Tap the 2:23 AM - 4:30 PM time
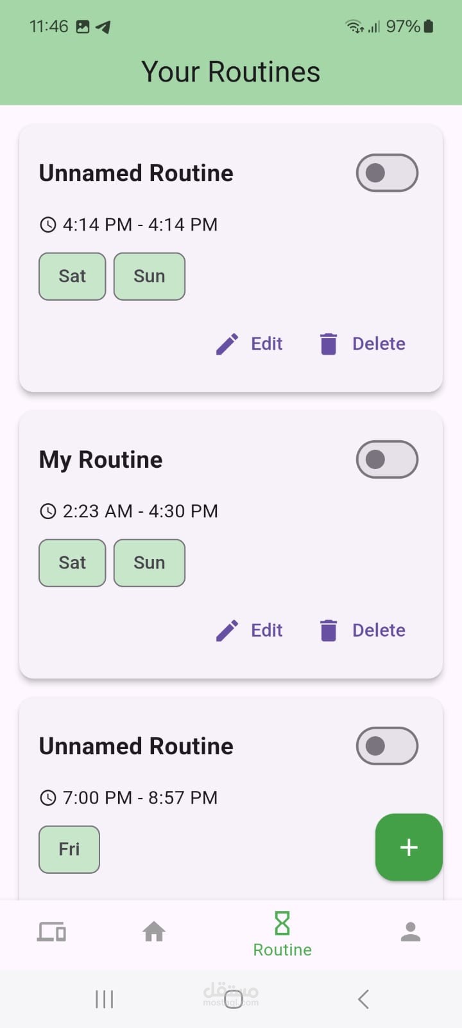462x1028 pixels. (x=140, y=511)
